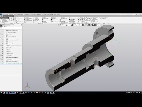Image resolution: width=142 pixels, height=107 pixels.
Task: Expand the Начало координат tree node
Action: point(6,32)
